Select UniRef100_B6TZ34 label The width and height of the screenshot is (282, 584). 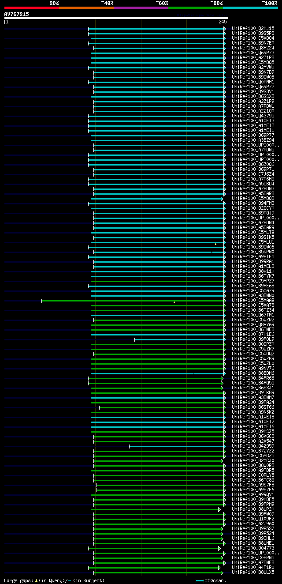point(253,310)
